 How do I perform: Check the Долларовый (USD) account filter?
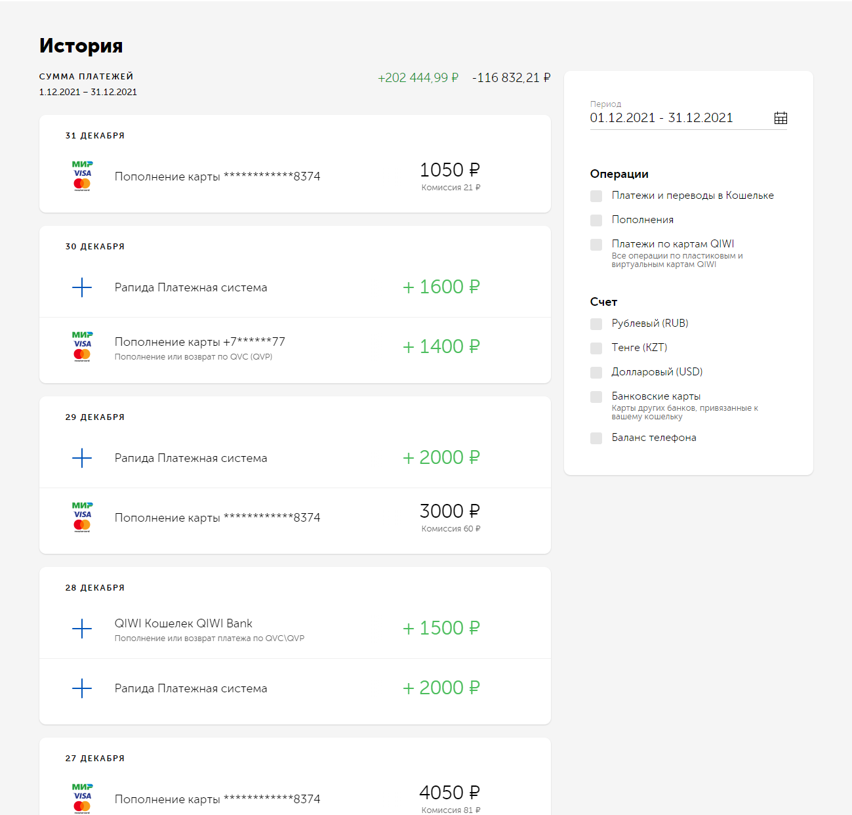click(596, 373)
